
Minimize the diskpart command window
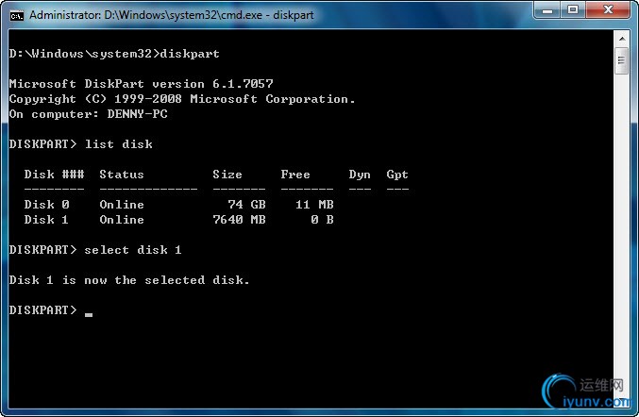coord(547,9)
